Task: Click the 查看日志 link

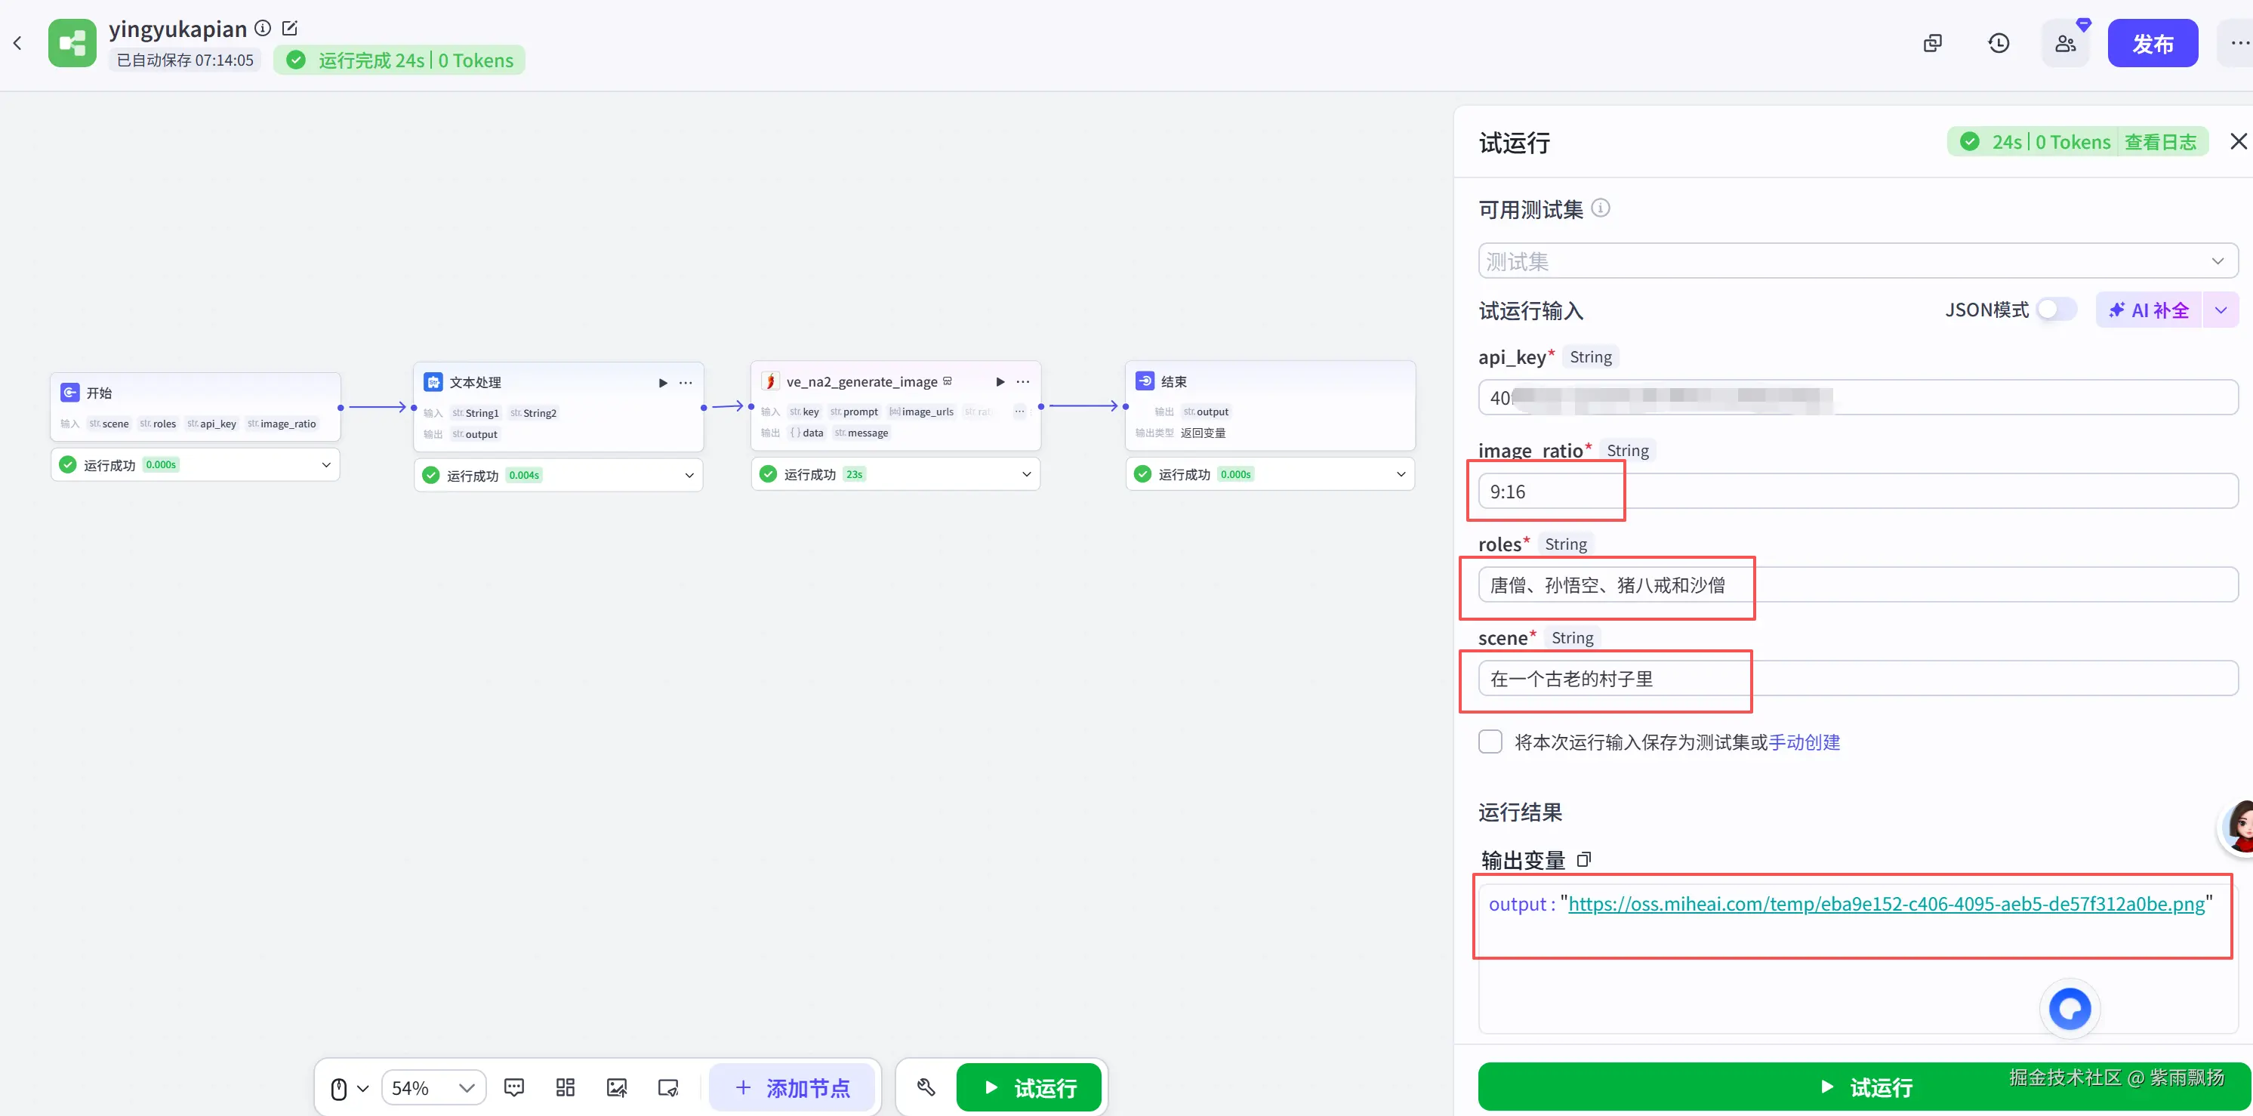Action: pos(2160,142)
